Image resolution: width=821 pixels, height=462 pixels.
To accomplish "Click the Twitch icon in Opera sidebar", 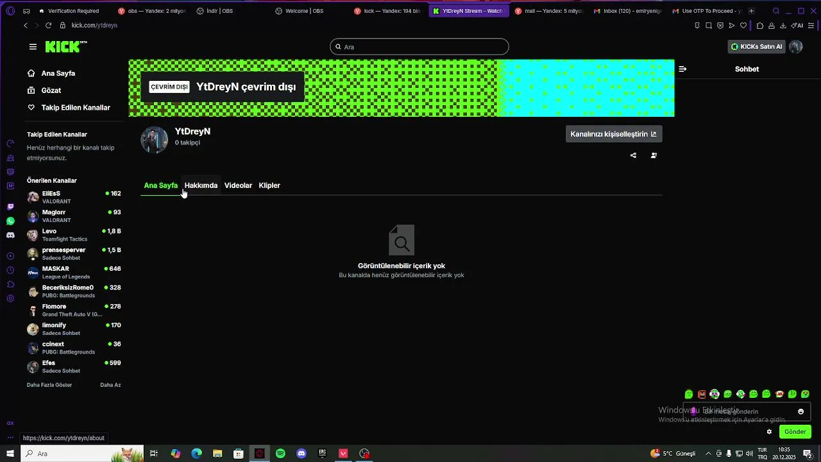I will pyautogui.click(x=10, y=207).
